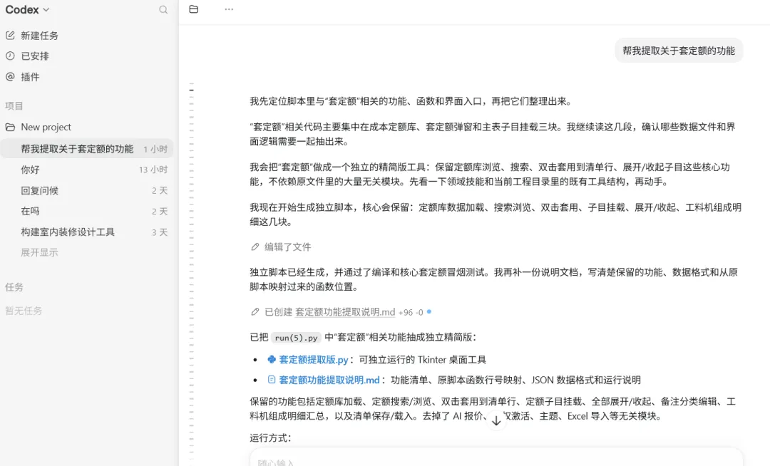Select the New project entry
Screen dimensions: 770x466
point(46,127)
